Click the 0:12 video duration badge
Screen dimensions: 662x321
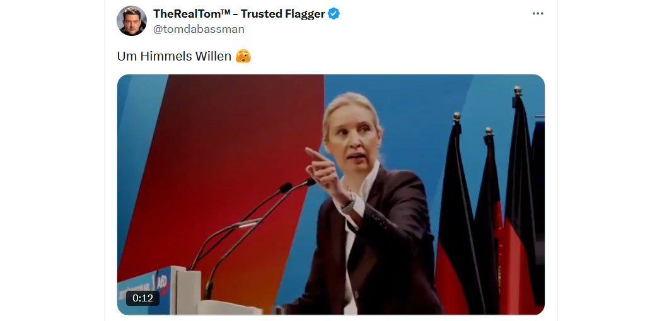coord(142,298)
